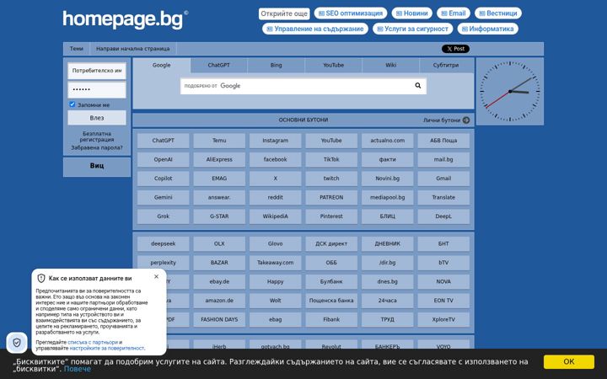Open the ChatGPT shortcut button
Screen dimensions: 607x379
pyautogui.click(x=163, y=141)
